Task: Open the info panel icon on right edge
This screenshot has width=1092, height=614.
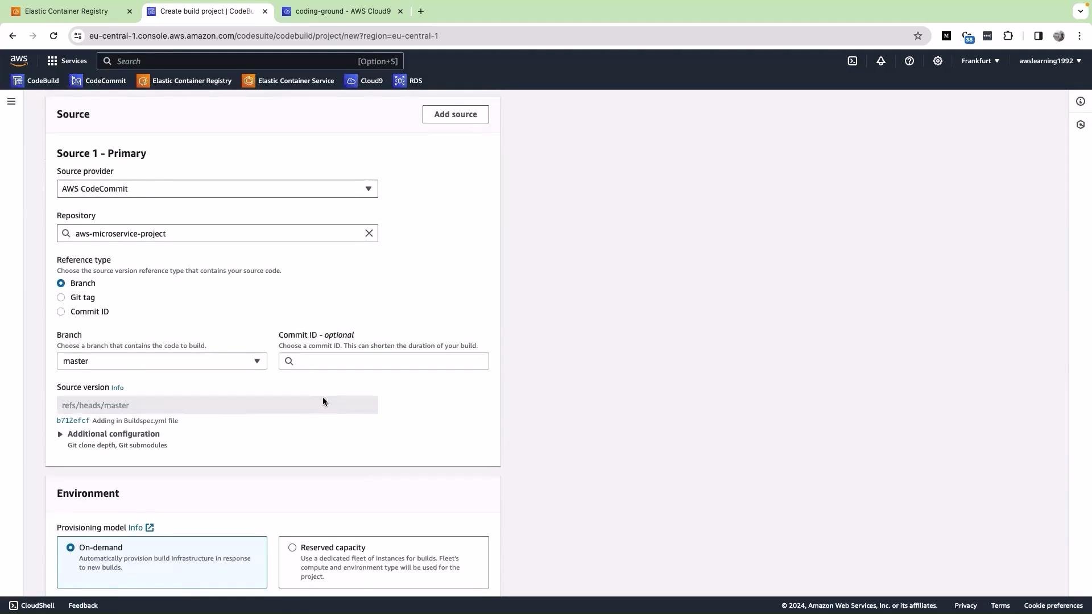Action: click(x=1081, y=101)
